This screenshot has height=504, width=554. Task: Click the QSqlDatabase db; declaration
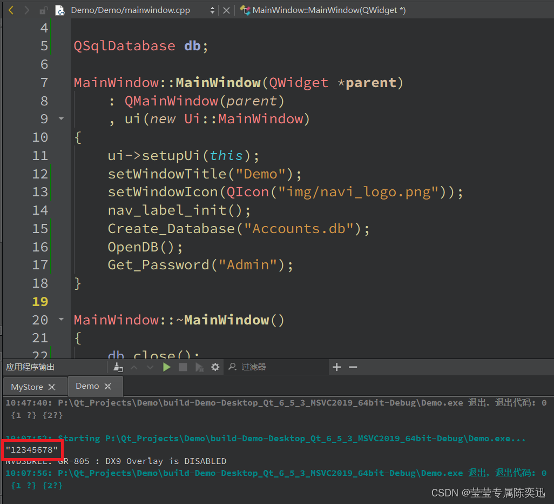click(141, 46)
